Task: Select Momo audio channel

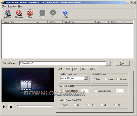Action: 105,79
